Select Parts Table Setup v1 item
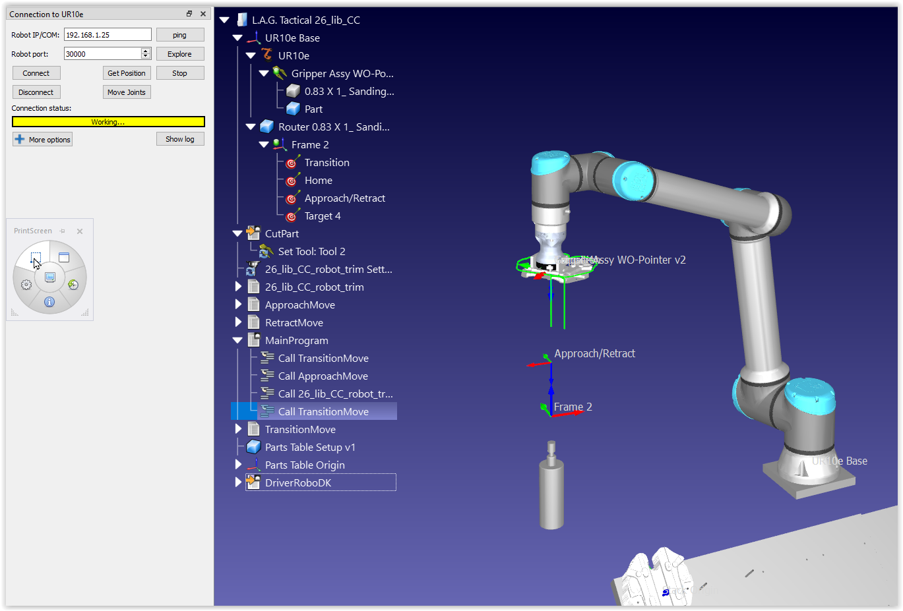903x611 pixels. [x=309, y=448]
